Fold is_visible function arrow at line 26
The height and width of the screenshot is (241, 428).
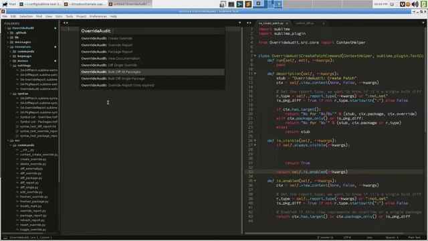pyautogui.click(x=255, y=141)
